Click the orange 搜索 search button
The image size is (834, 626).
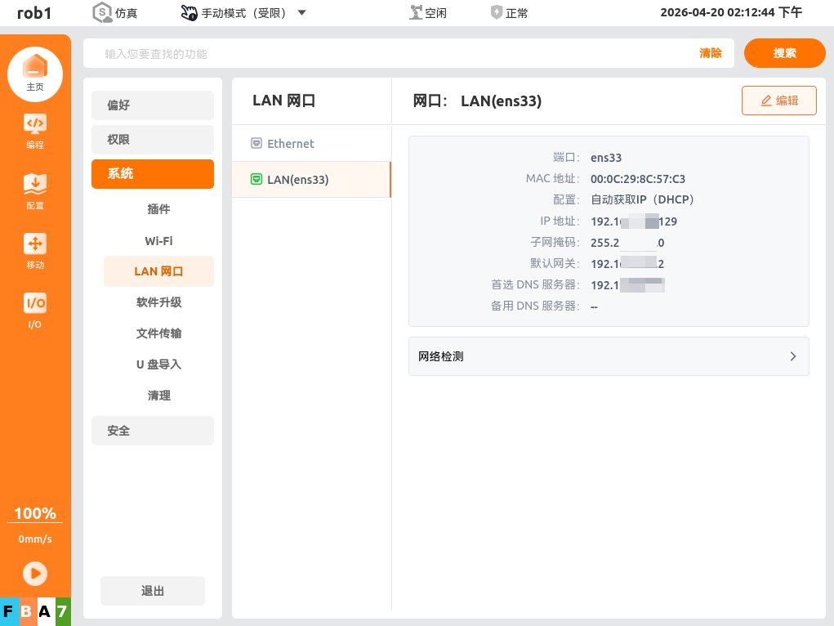[784, 53]
